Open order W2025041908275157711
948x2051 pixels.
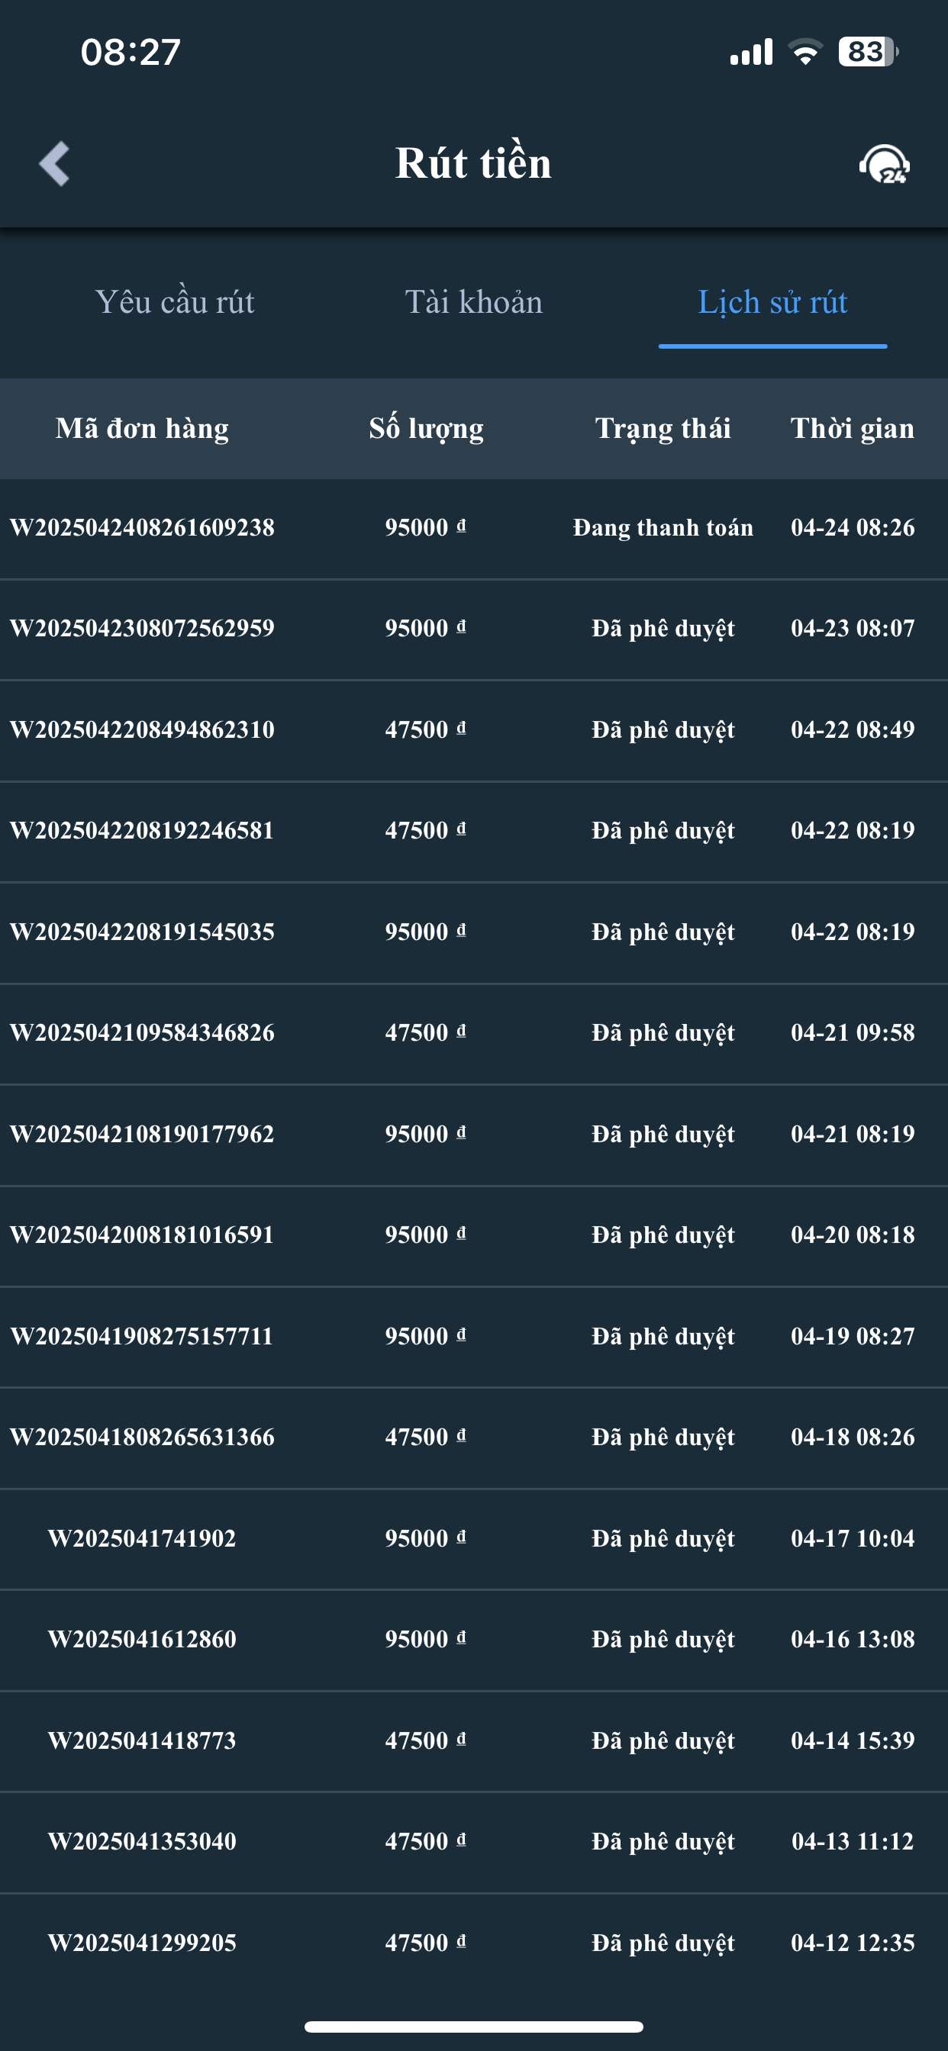pos(142,1336)
